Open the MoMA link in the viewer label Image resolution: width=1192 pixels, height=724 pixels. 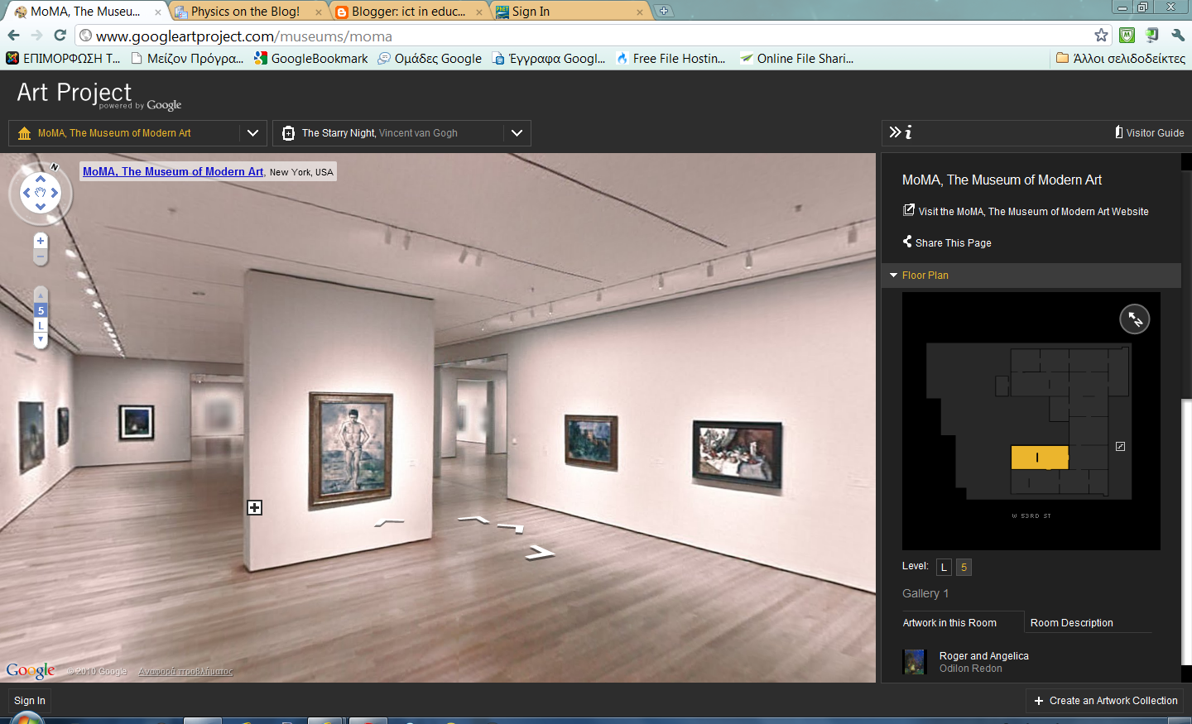click(x=173, y=172)
